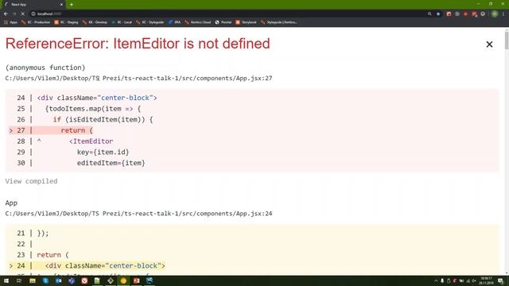Image resolution: width=509 pixels, height=286 pixels.
Task: Open Outlook from the taskbar
Action: coord(58,280)
